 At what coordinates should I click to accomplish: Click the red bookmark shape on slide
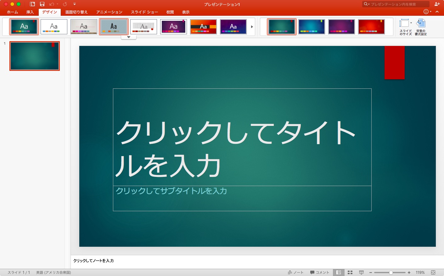[395, 62]
